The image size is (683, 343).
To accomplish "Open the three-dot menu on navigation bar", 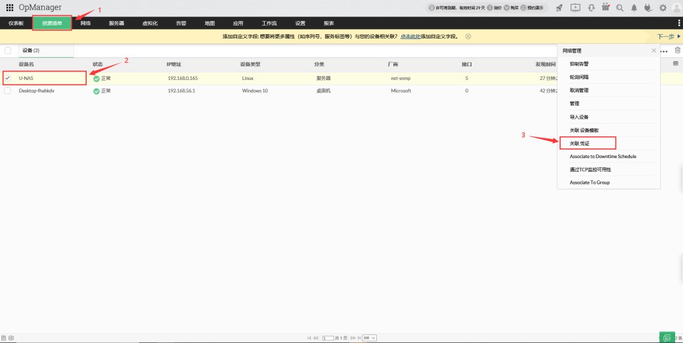I will pos(678,23).
